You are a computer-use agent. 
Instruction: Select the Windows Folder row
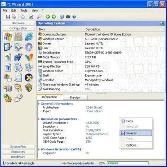pos(101,71)
